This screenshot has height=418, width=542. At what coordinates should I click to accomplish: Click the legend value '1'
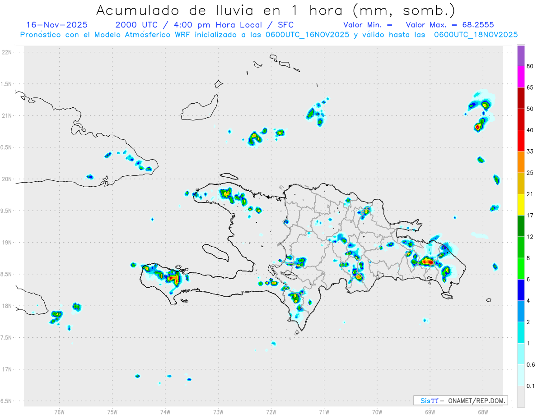(528, 344)
